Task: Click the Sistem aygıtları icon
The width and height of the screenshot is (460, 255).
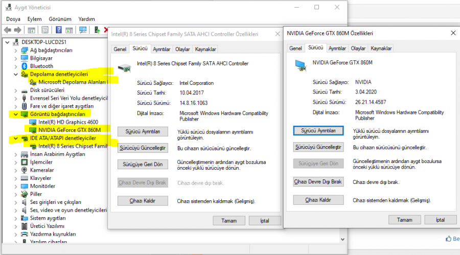Action: (25, 218)
